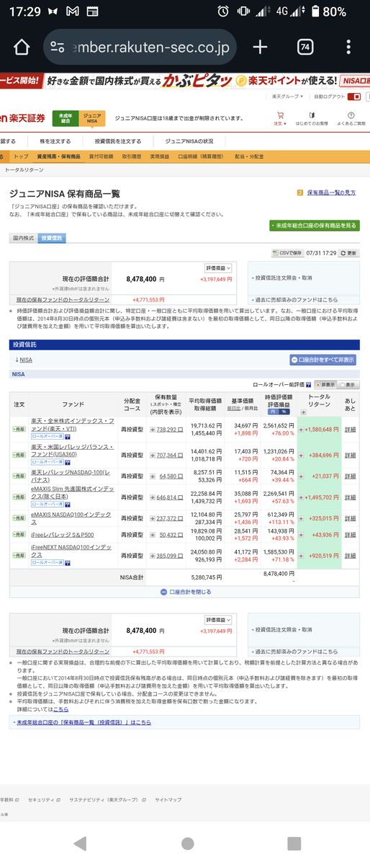This screenshot has height=865, width=370.
Task: Open lower 評価損益 dropdown
Action: coord(218,620)
